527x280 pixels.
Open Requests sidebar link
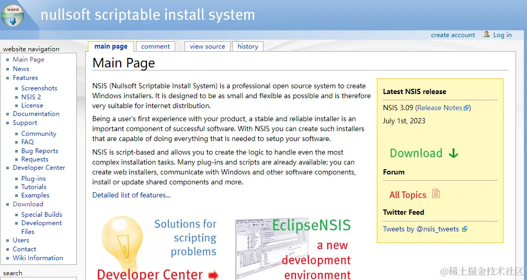coord(35,159)
